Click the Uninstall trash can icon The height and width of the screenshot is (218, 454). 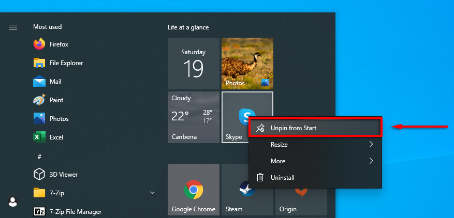tap(260, 177)
